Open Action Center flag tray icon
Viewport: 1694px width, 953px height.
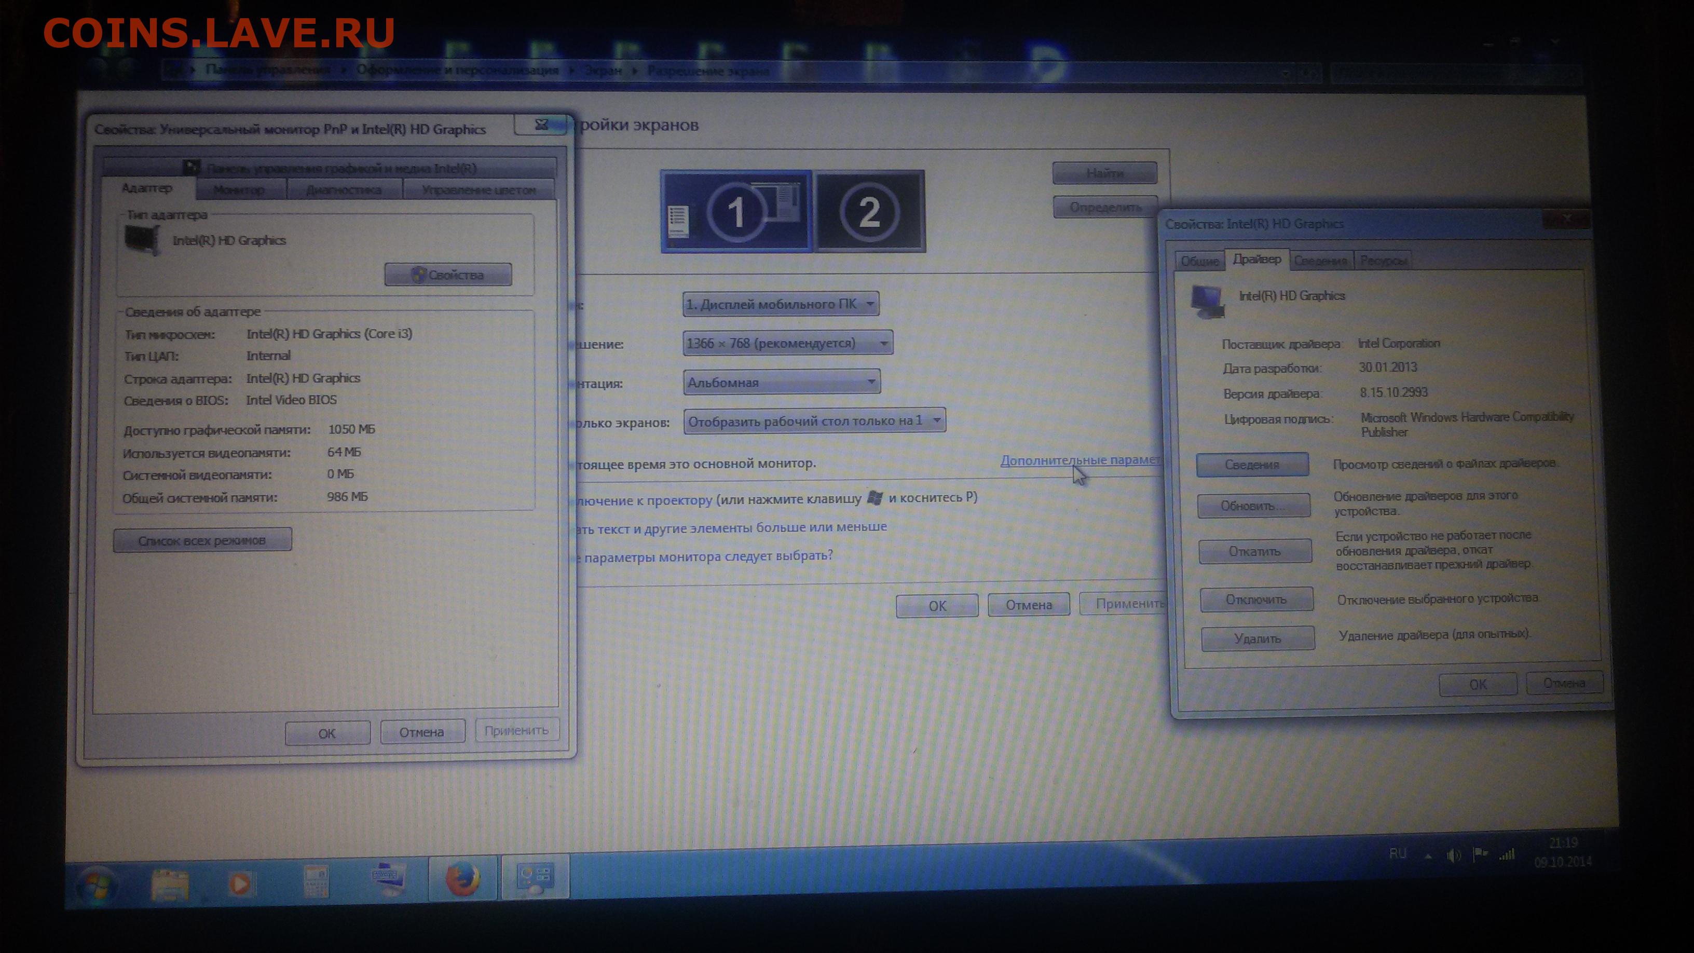1480,854
